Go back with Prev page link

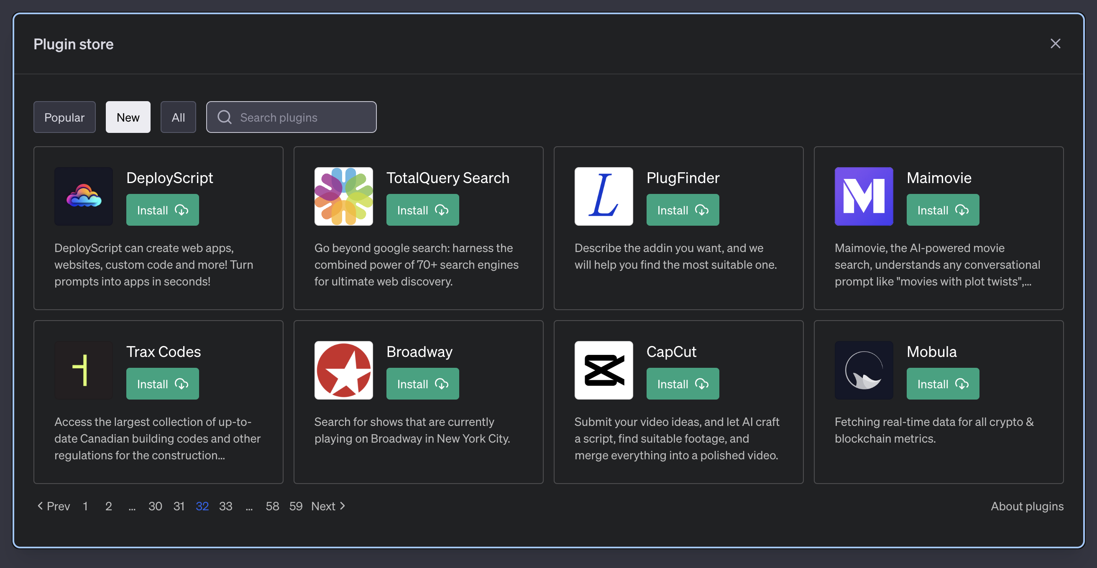(54, 506)
